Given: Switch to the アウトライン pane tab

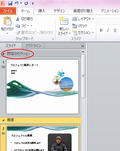Looking at the screenshot, I should 33,46.
